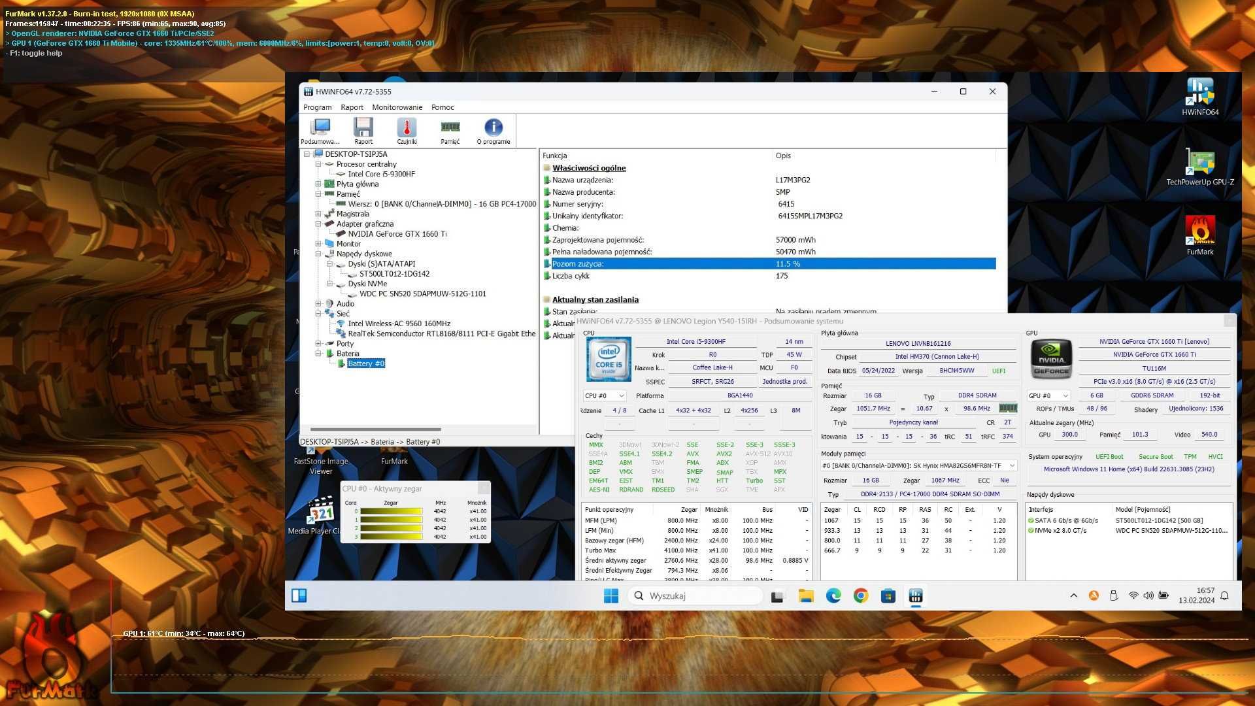Select Intel Core i5-9300HF in device tree
The height and width of the screenshot is (706, 1255).
381,173
